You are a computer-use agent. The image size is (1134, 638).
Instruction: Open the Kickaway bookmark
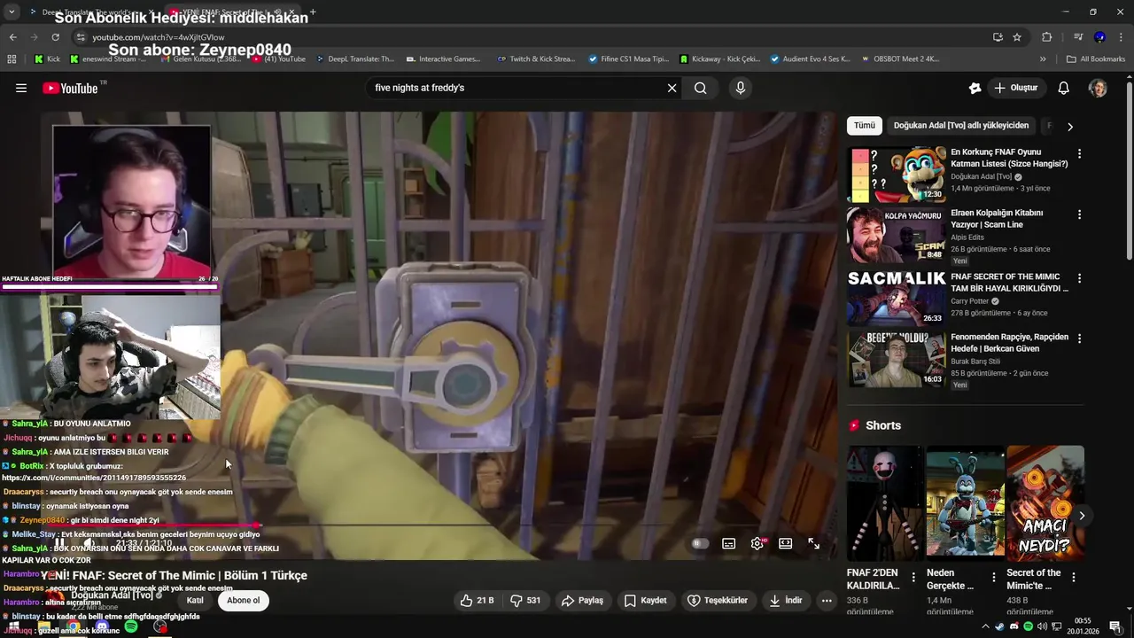click(x=720, y=59)
